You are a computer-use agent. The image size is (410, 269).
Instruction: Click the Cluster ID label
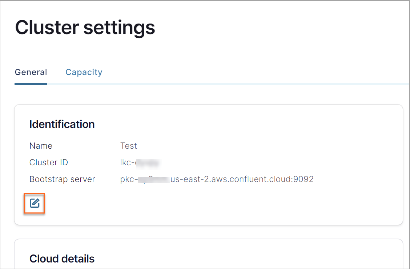pos(48,162)
